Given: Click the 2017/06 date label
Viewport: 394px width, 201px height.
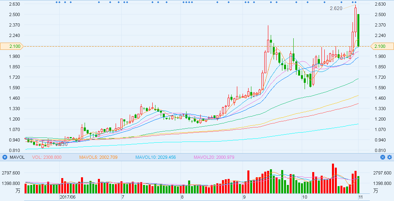Looking at the screenshot, I should tap(68, 197).
